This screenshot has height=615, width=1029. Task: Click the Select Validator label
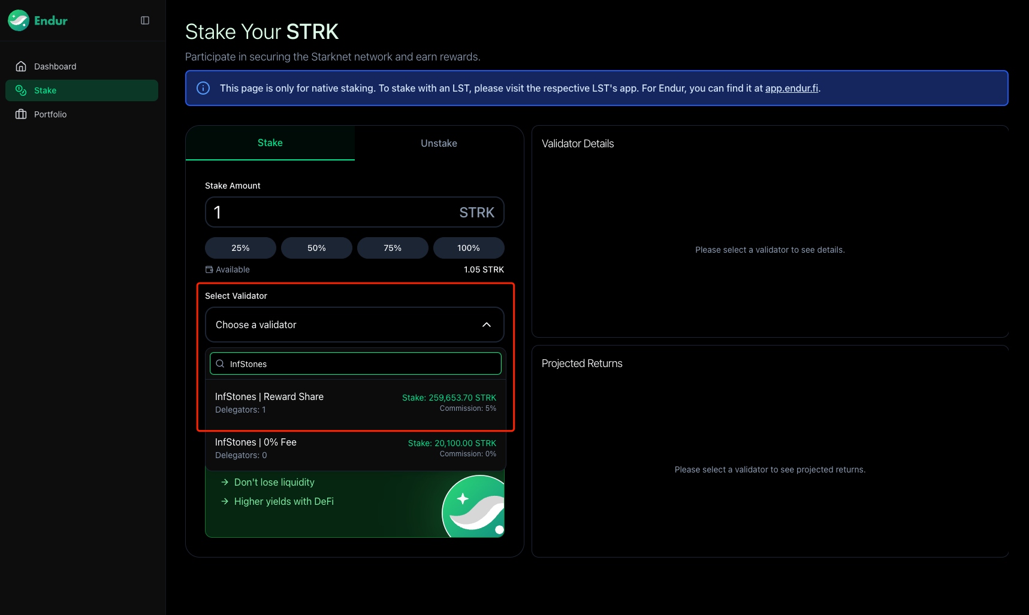(236, 296)
